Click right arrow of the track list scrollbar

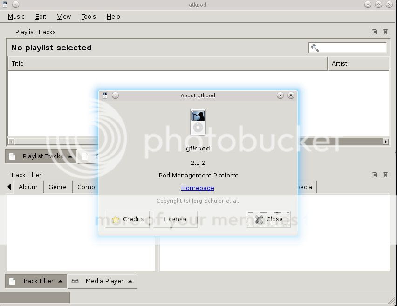386,142
